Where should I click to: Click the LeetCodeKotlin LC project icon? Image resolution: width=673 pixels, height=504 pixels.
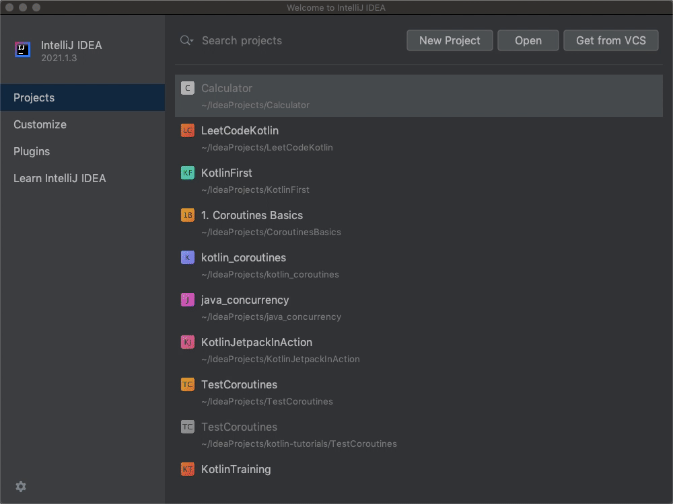(188, 130)
